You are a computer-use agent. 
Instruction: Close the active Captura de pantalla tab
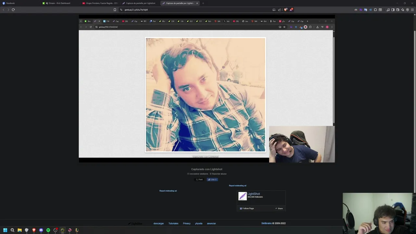pyautogui.click(x=197, y=3)
